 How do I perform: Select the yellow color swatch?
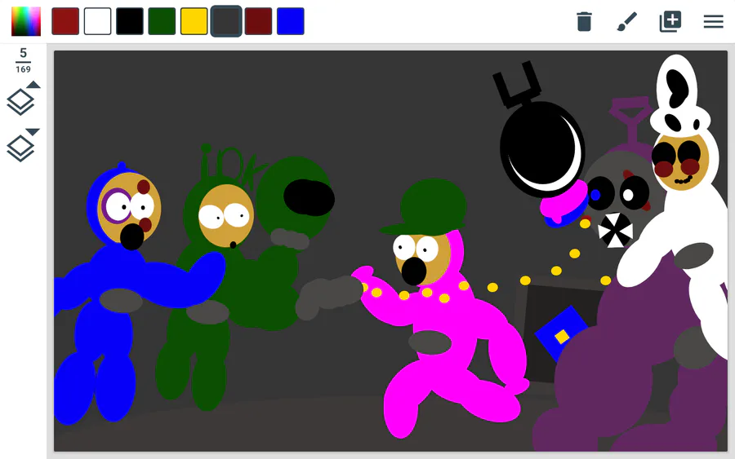(x=194, y=21)
